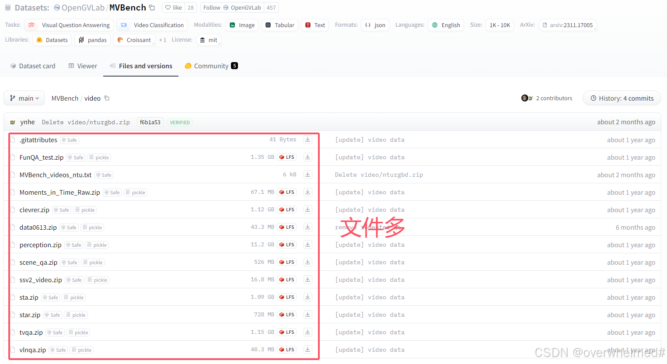Click the json format tag
Viewport: 667px width, 364px height.
pos(375,25)
